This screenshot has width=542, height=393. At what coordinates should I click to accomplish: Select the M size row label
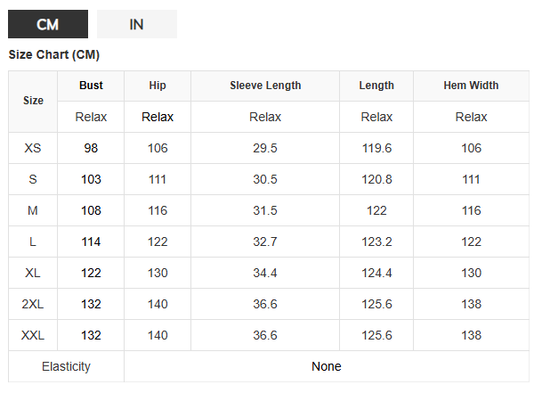tap(33, 210)
